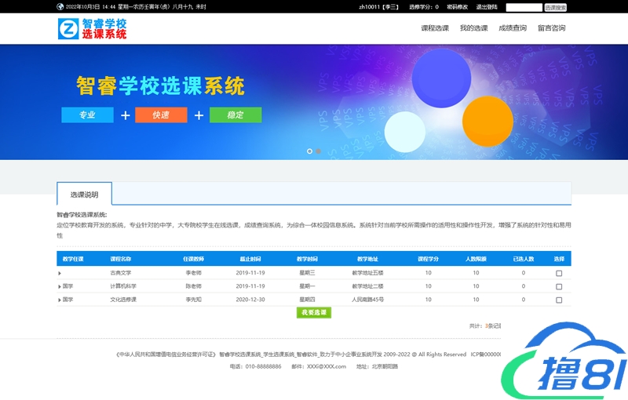This screenshot has height=400, width=628.
Task: Open the 成绩查询 menu item
Action: coord(513,28)
